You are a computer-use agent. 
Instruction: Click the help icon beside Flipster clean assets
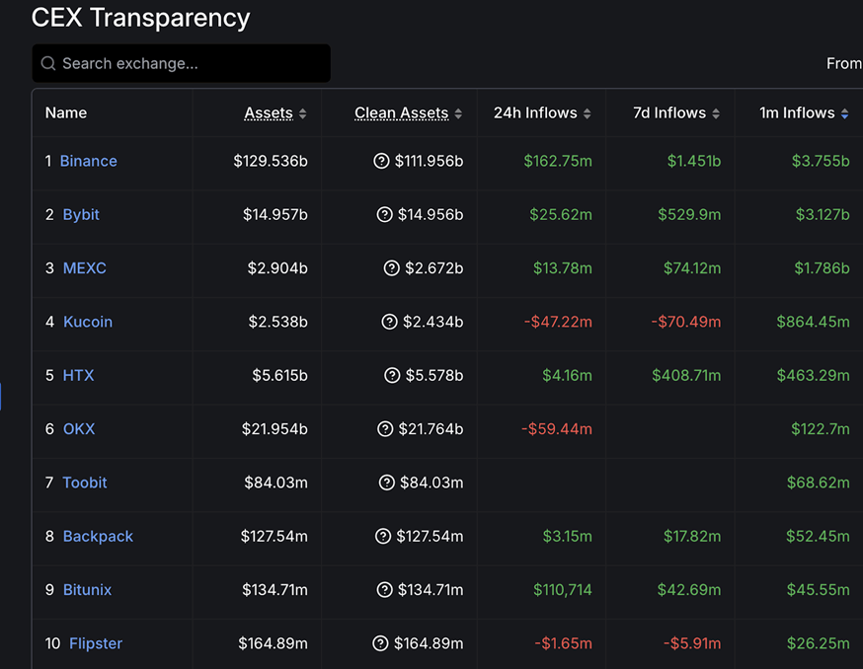(380, 643)
